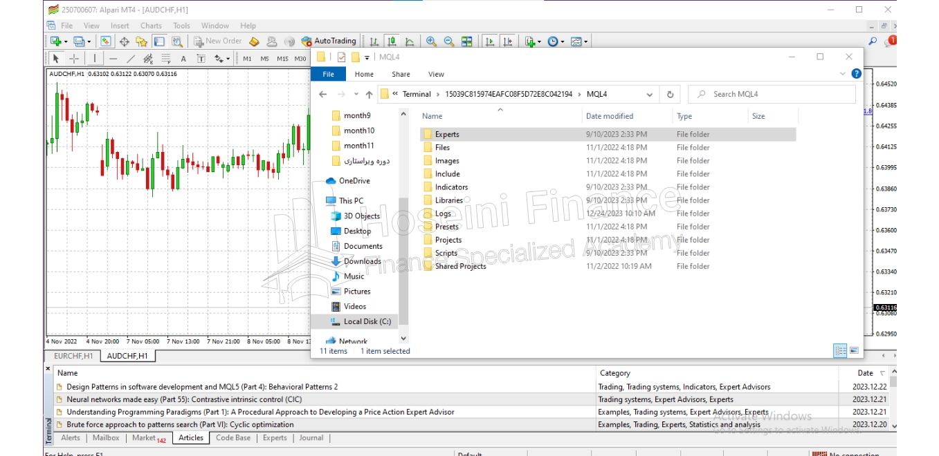The width and height of the screenshot is (939, 456).
Task: Zoom in on the chart
Action: click(431, 41)
